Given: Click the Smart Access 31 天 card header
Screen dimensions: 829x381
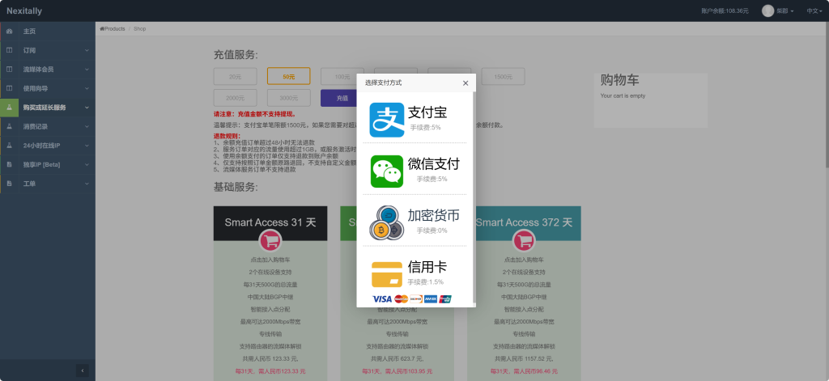Looking at the screenshot, I should point(270,222).
